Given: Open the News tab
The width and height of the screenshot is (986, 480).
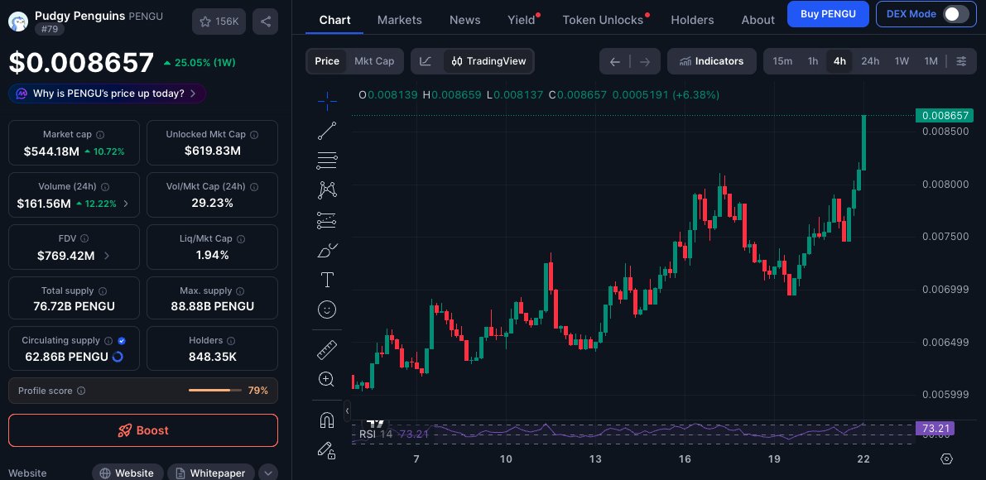Looking at the screenshot, I should click(464, 20).
